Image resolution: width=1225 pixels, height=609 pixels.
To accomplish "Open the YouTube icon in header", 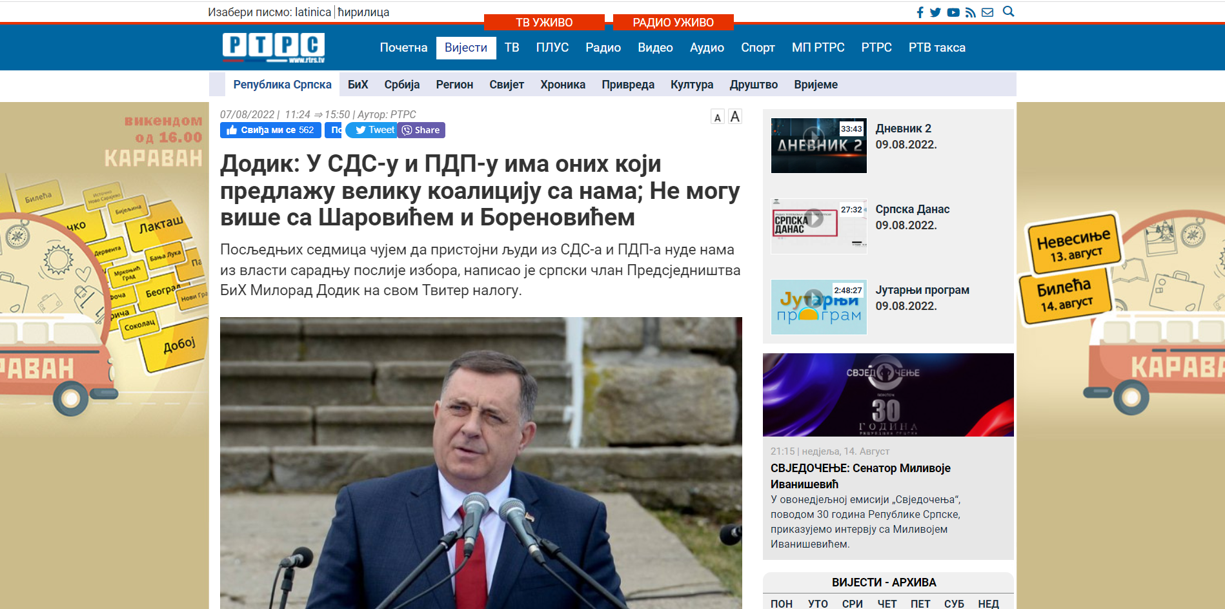I will pyautogui.click(x=953, y=12).
